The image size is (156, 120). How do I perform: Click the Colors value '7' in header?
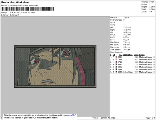pyautogui.click(x=150, y=4)
